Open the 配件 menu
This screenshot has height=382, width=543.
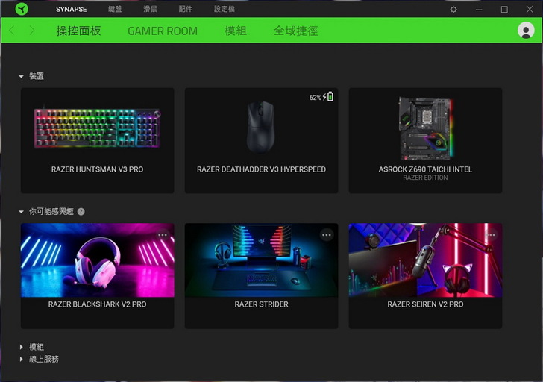pyautogui.click(x=186, y=10)
